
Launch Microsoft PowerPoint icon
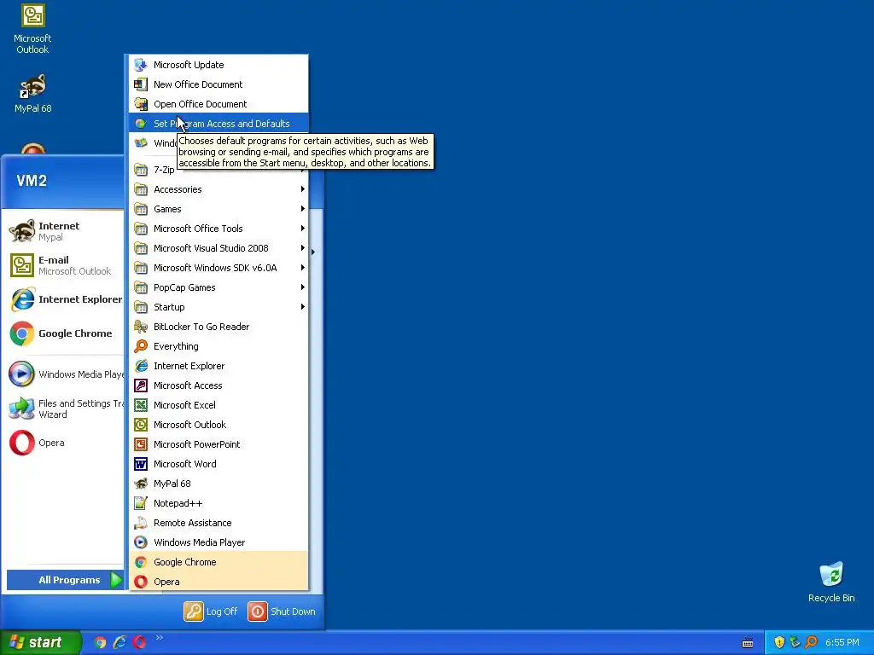pyautogui.click(x=141, y=444)
